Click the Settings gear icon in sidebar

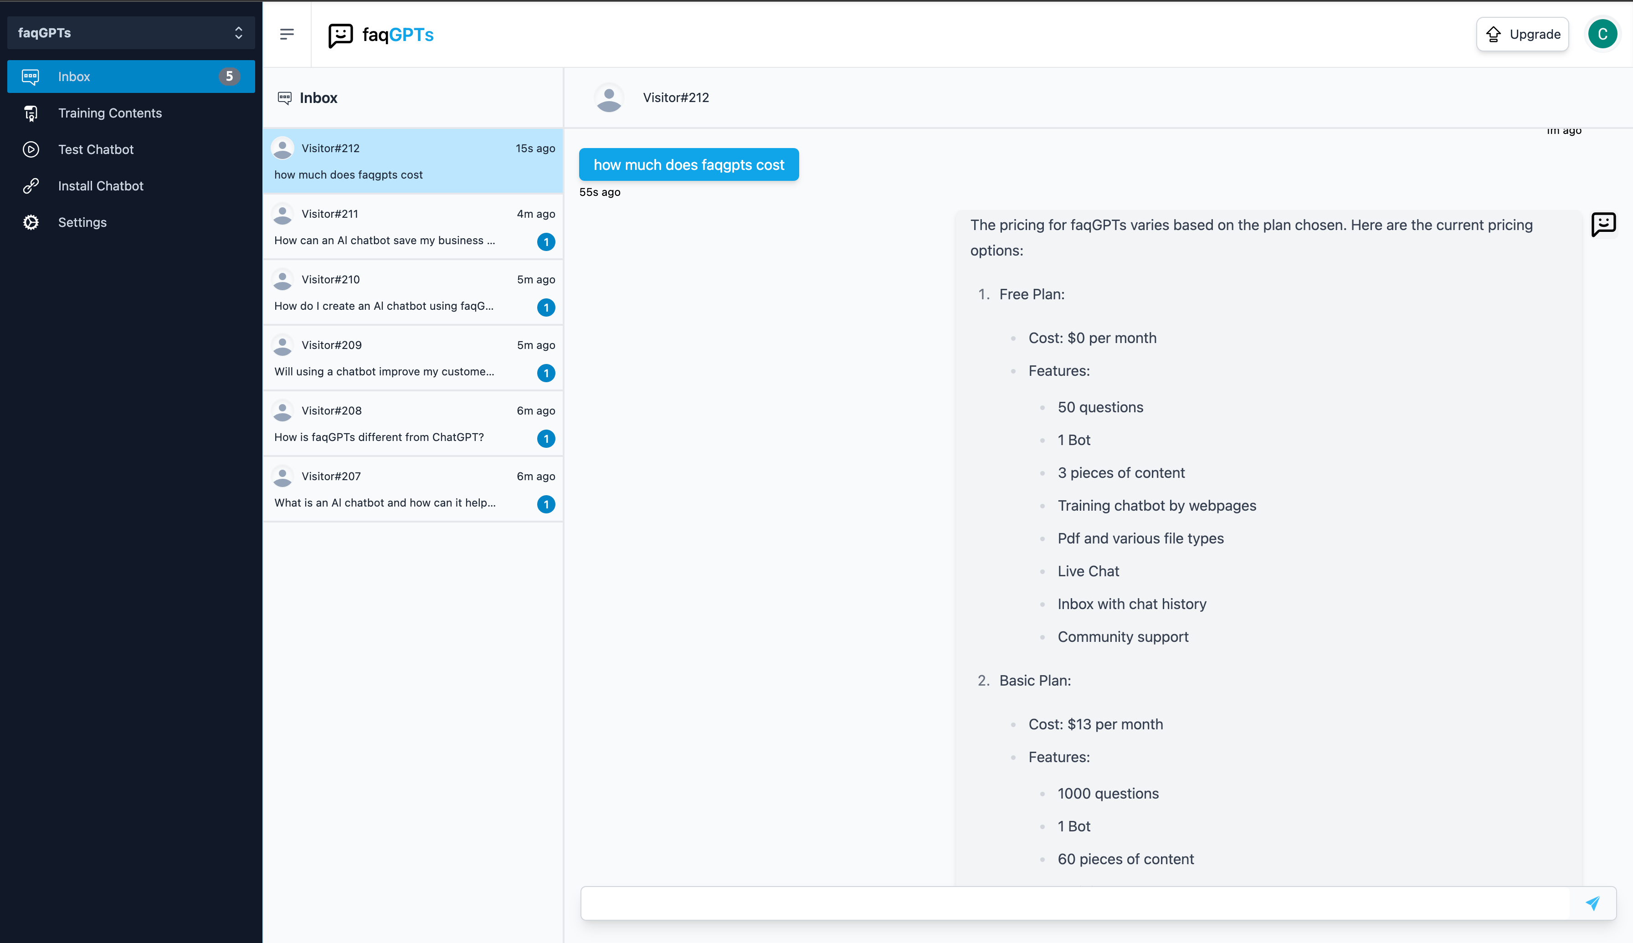31,222
